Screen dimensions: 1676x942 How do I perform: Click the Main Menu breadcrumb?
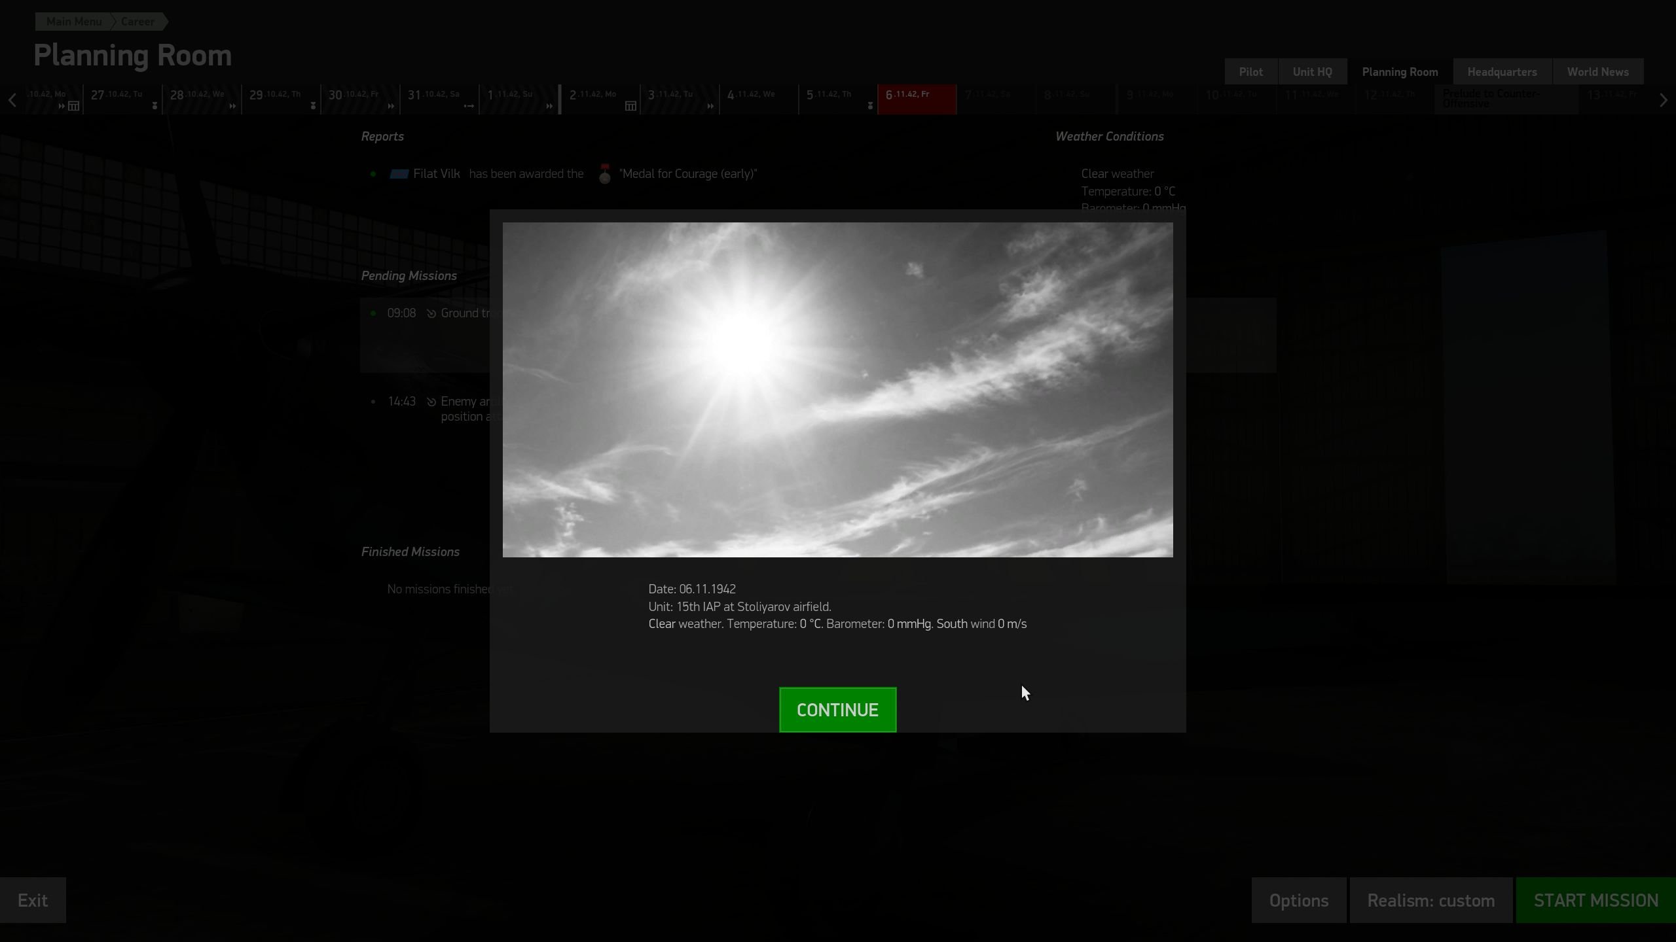pos(74,22)
